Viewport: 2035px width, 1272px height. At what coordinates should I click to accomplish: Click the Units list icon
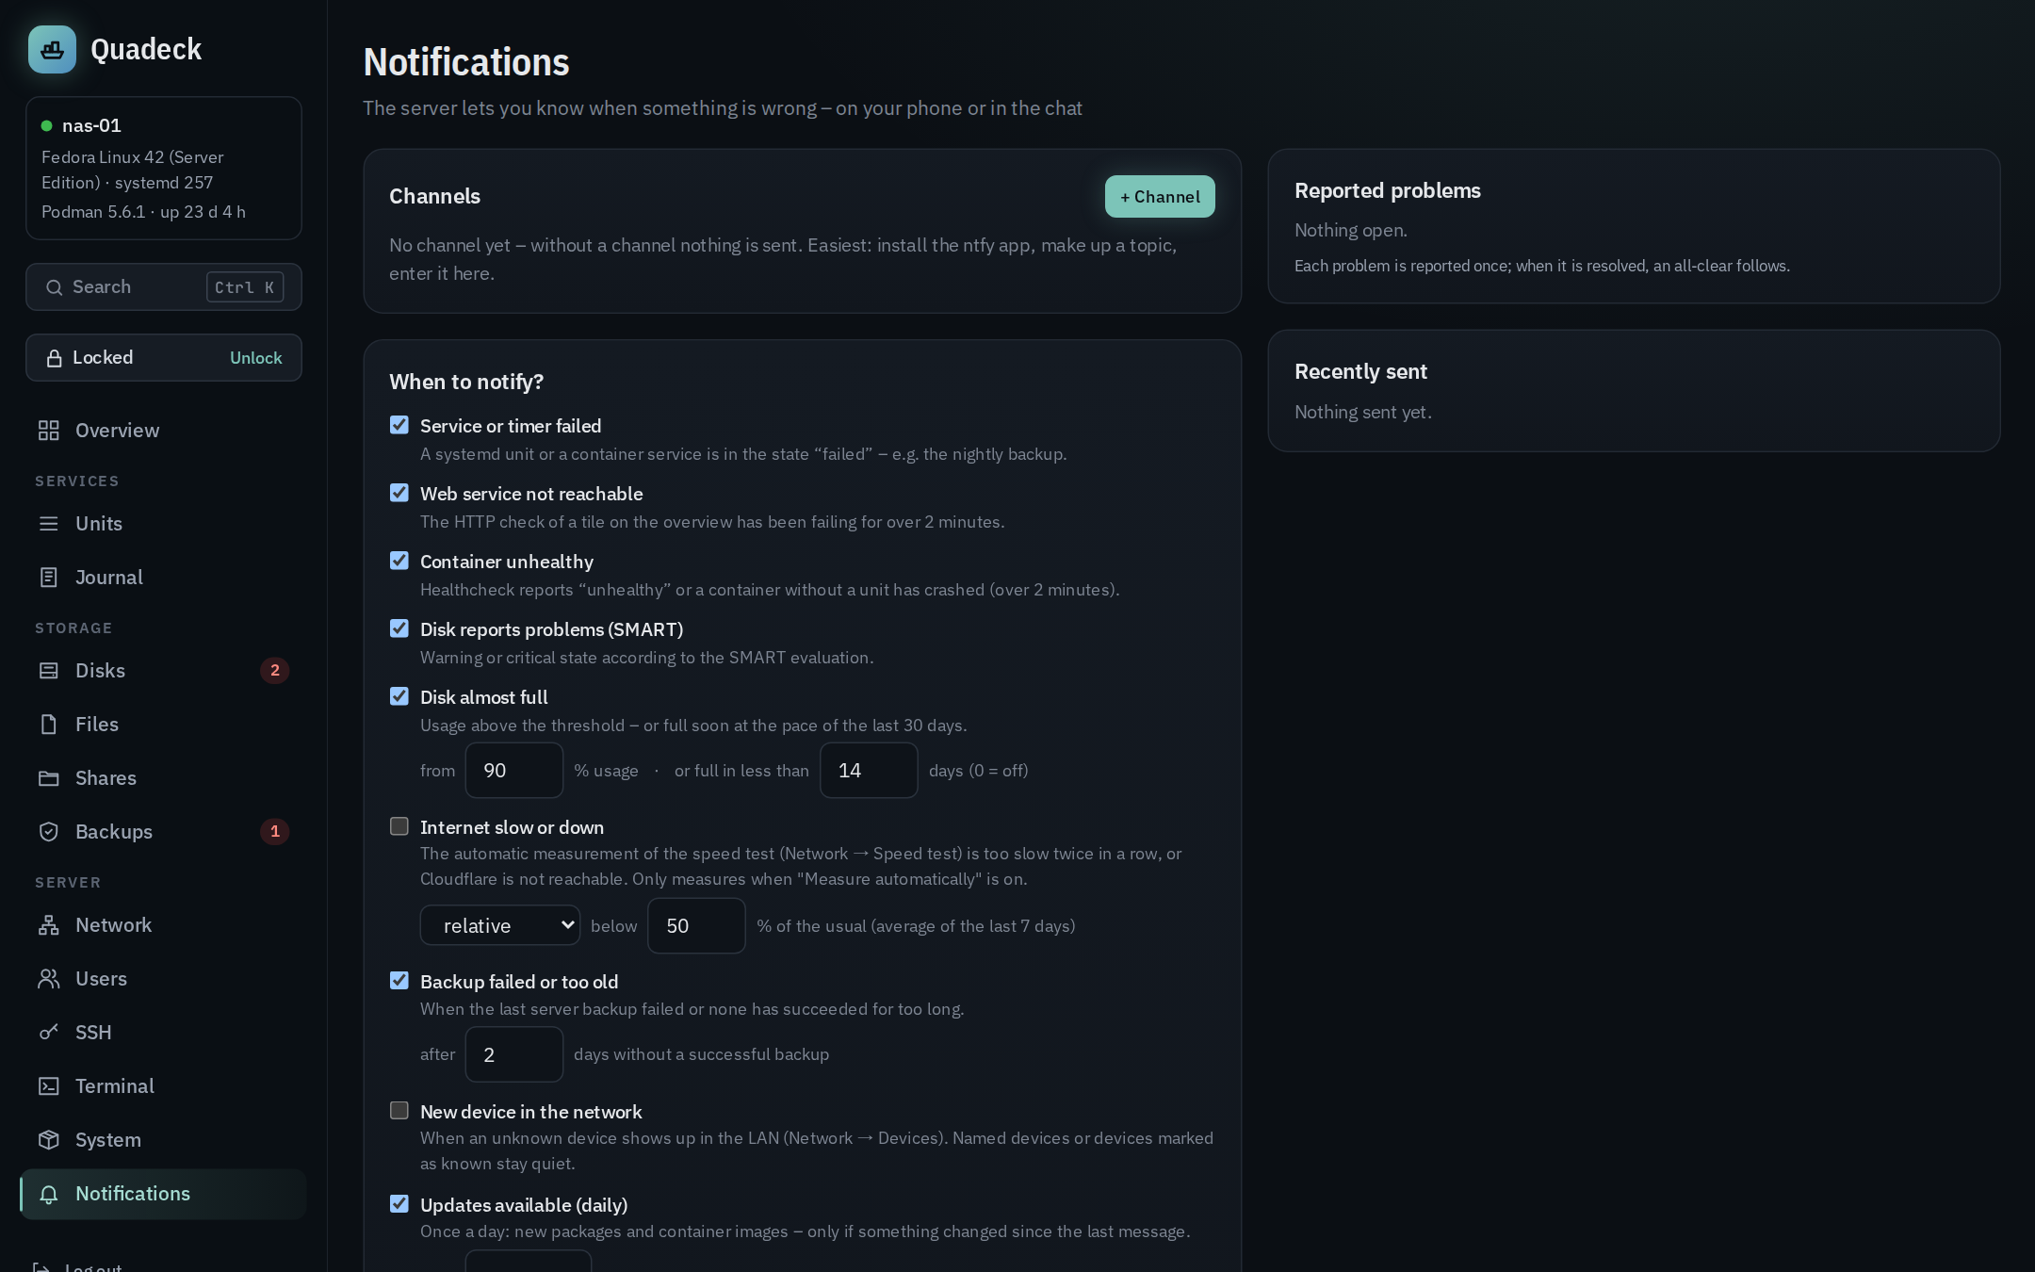49,524
